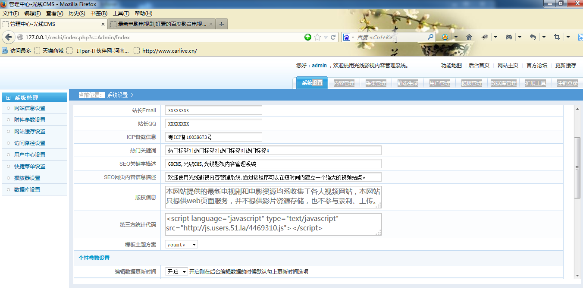Viewport: 583px width, 293px height.
Task: Open the 历史(S) menu
Action: [x=77, y=13]
